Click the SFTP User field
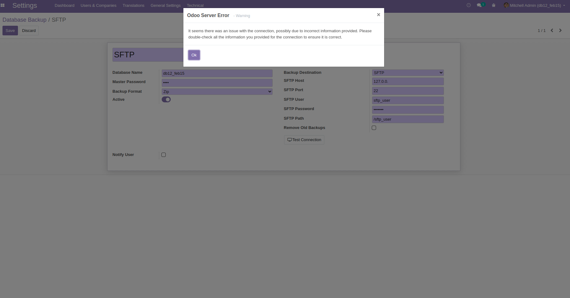570x298 pixels. [x=408, y=100]
